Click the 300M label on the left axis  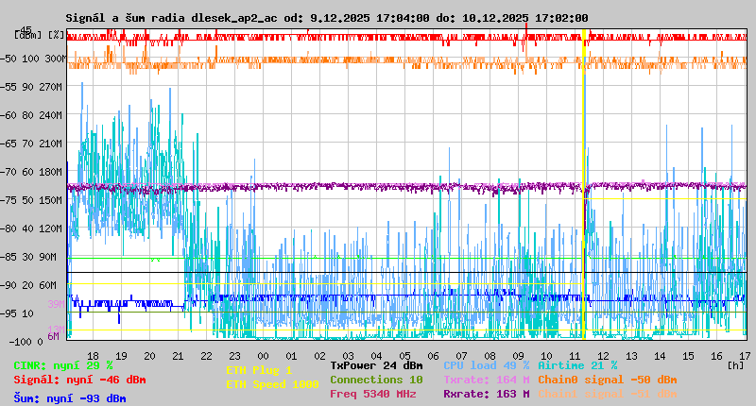tap(56, 58)
